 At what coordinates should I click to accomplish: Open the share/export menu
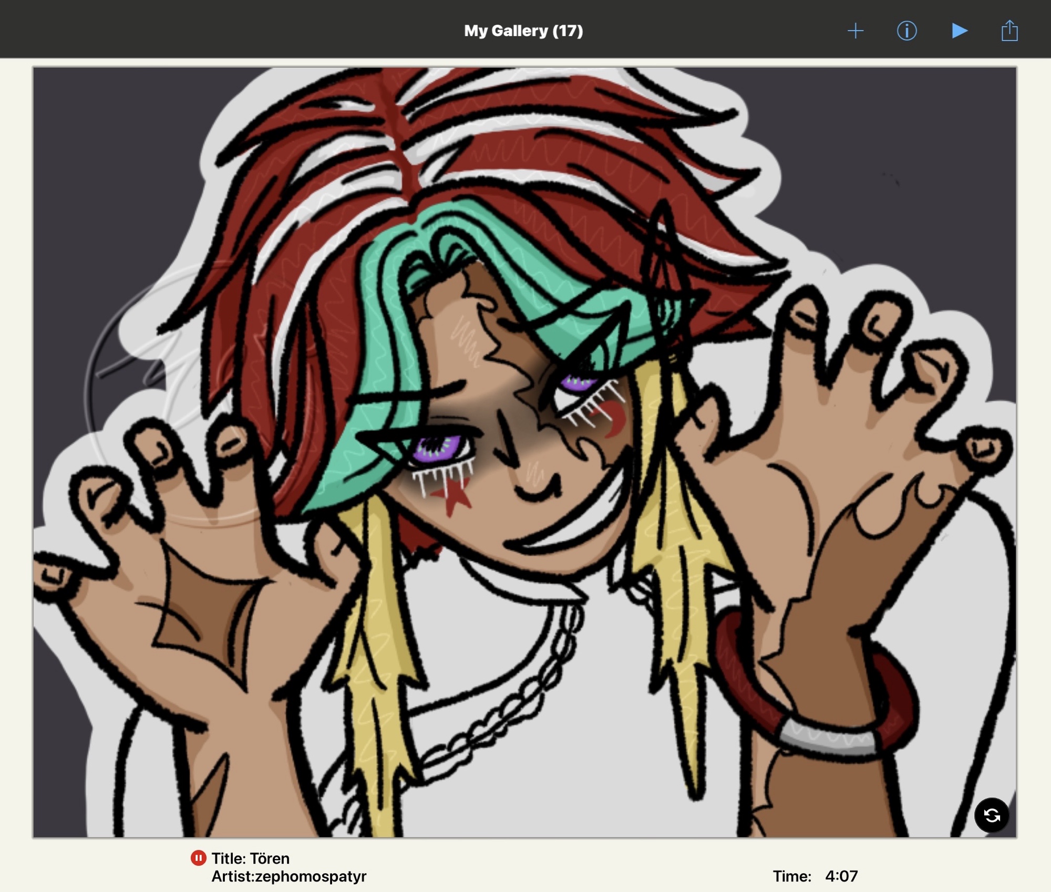1009,31
